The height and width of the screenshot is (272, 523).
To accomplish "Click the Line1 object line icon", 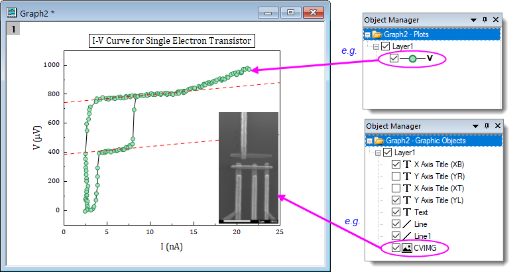I will point(407,236).
